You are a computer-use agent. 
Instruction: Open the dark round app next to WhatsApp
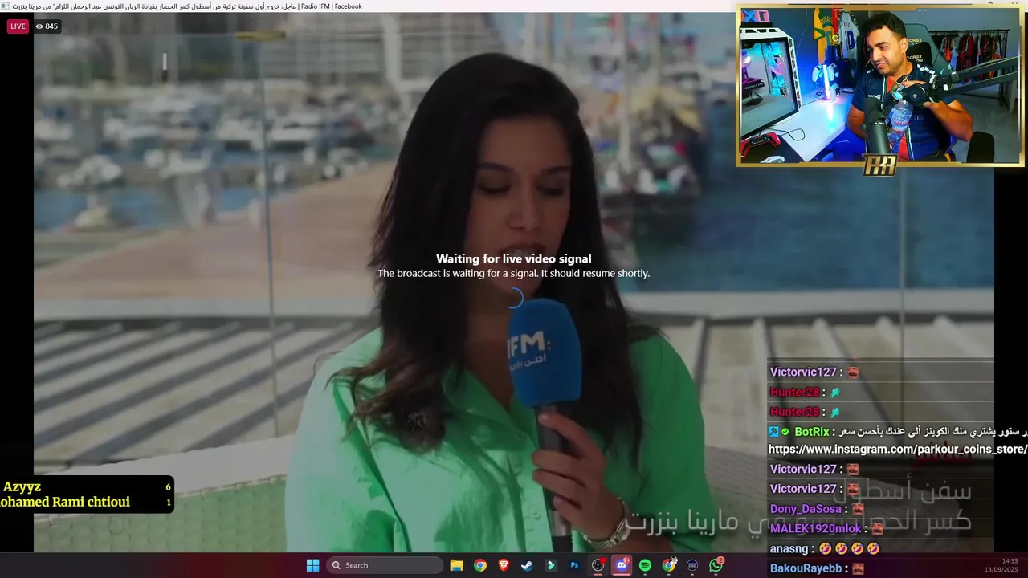coord(692,565)
